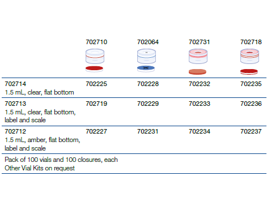Image resolution: width=267 pixels, height=210 pixels.
Task: Click the 'Other Vial Kits on request' note
Action: (x=40, y=168)
